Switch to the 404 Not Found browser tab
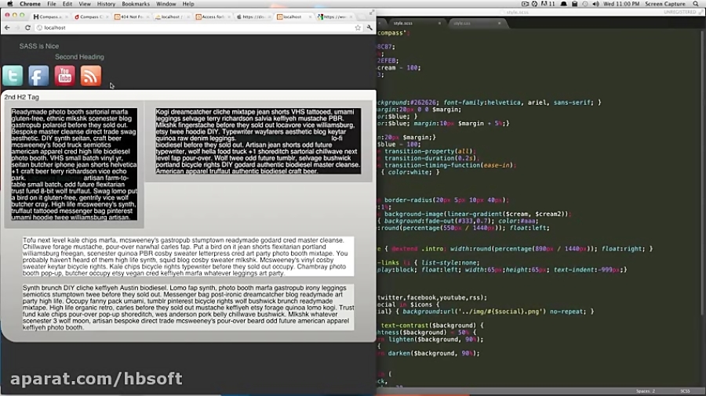The width and height of the screenshot is (706, 396). click(x=133, y=16)
